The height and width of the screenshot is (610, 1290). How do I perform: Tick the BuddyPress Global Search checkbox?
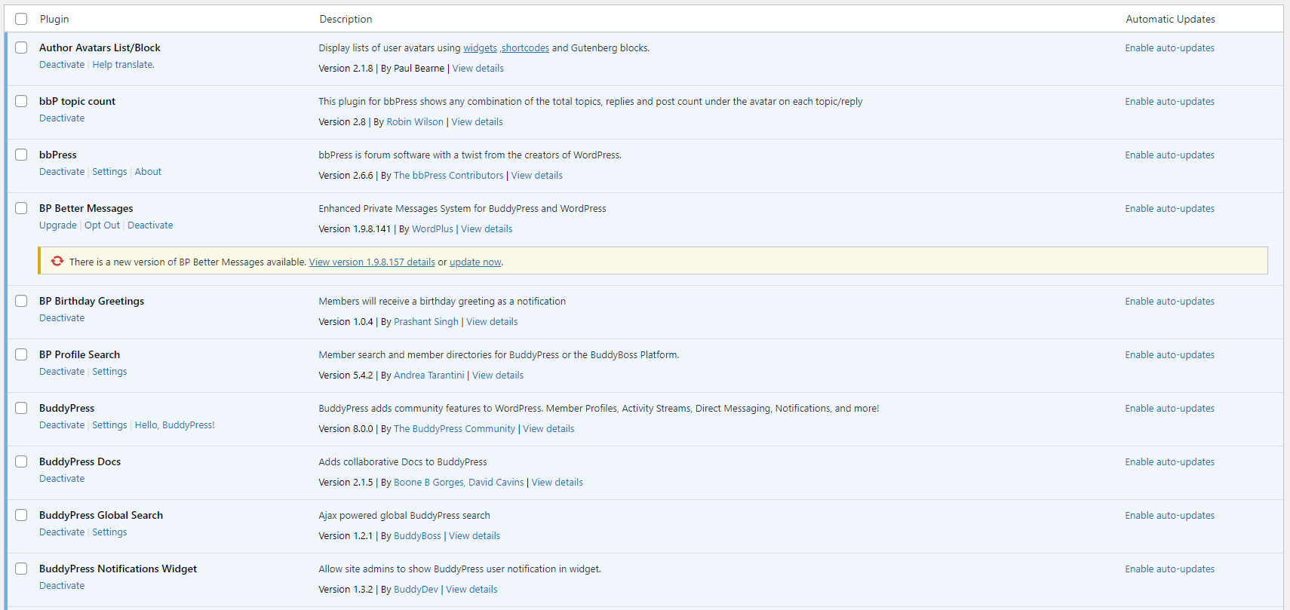21,515
